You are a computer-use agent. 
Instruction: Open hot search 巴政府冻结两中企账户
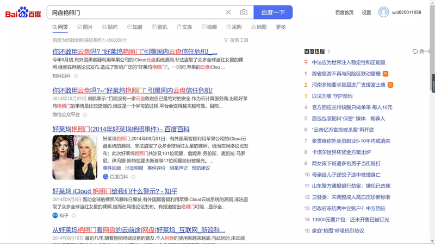point(349,208)
